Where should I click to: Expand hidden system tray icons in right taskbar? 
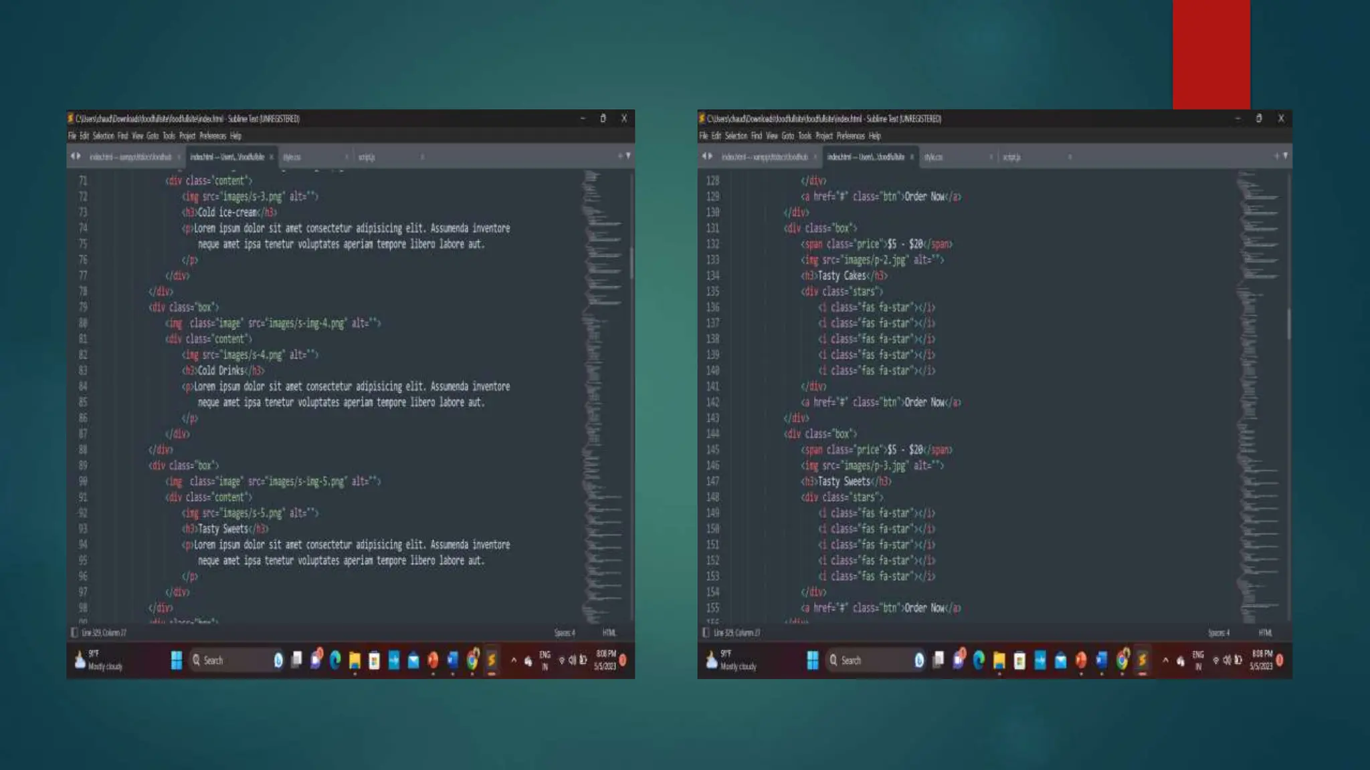1165,660
